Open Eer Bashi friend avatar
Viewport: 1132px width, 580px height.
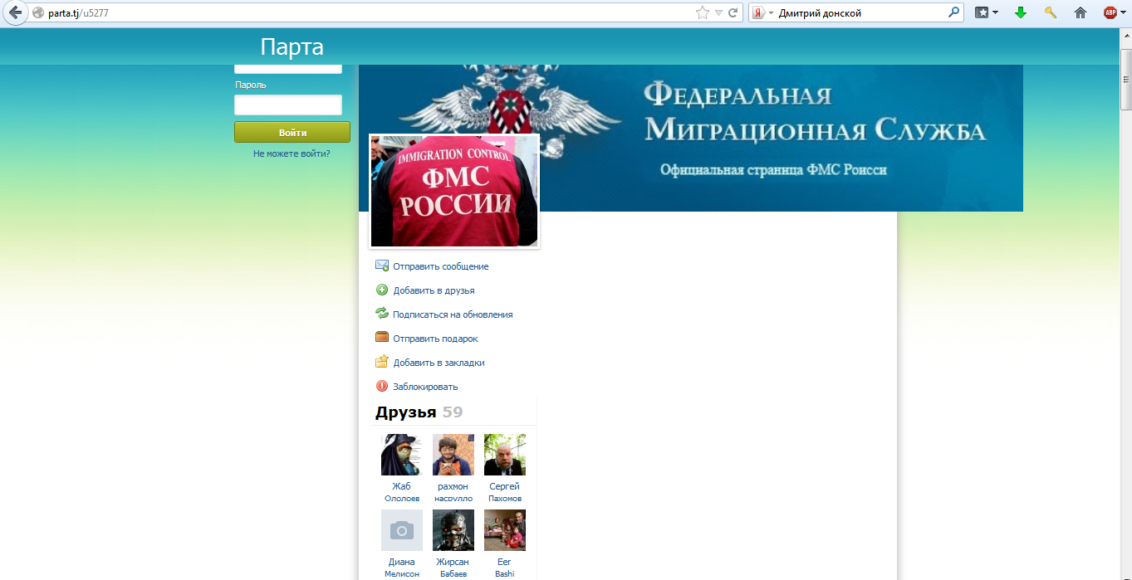click(x=505, y=530)
